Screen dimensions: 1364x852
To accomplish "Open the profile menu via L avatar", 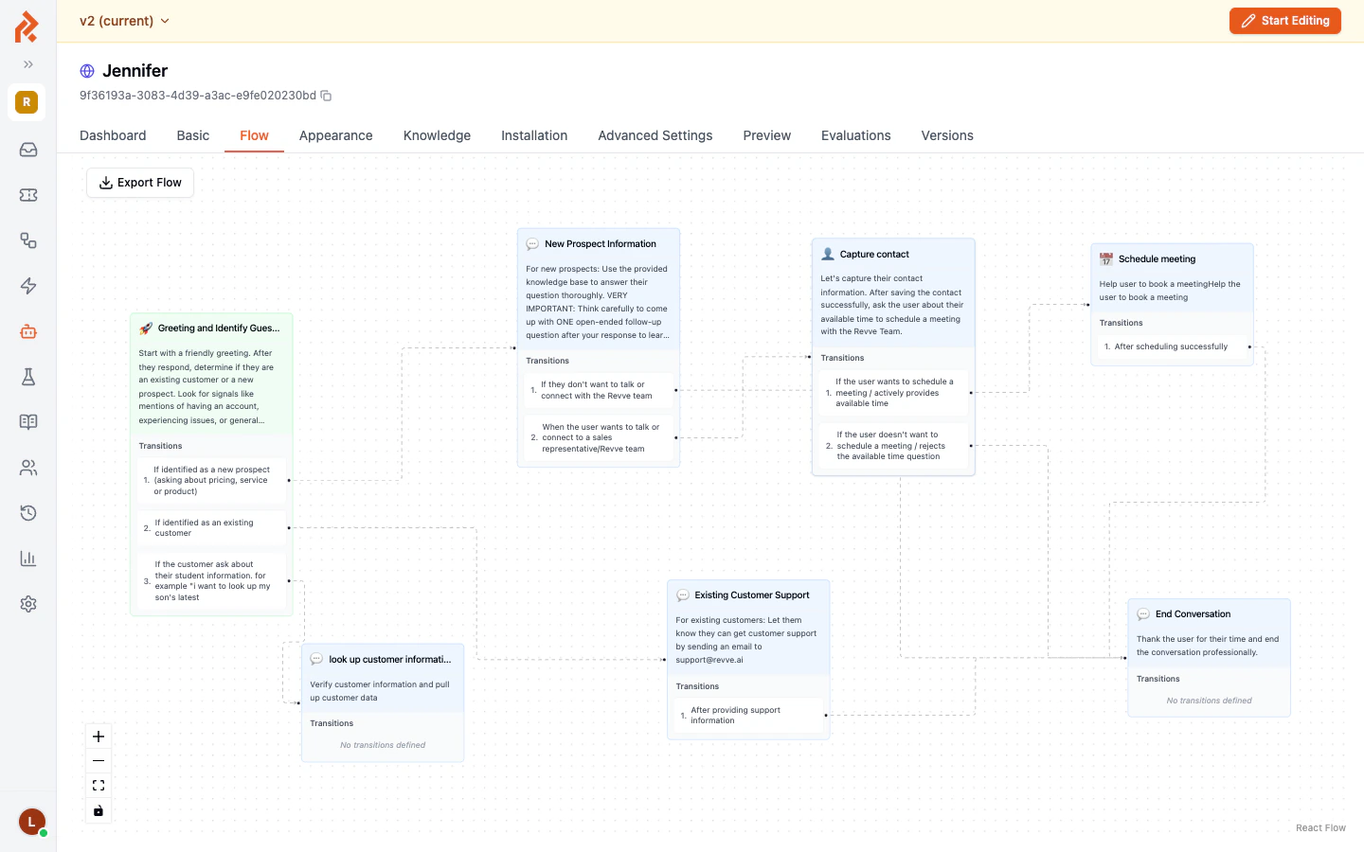I will [31, 822].
